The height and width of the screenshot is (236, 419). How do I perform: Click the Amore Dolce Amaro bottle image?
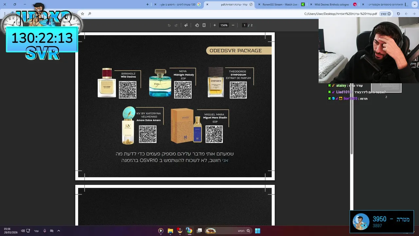128,125
